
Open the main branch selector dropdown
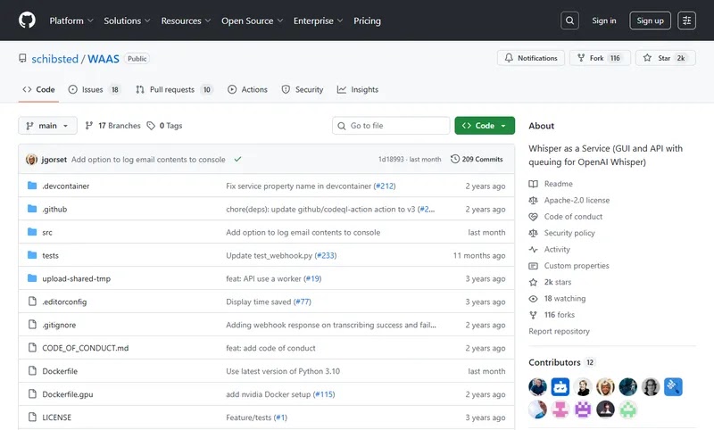[x=48, y=126]
